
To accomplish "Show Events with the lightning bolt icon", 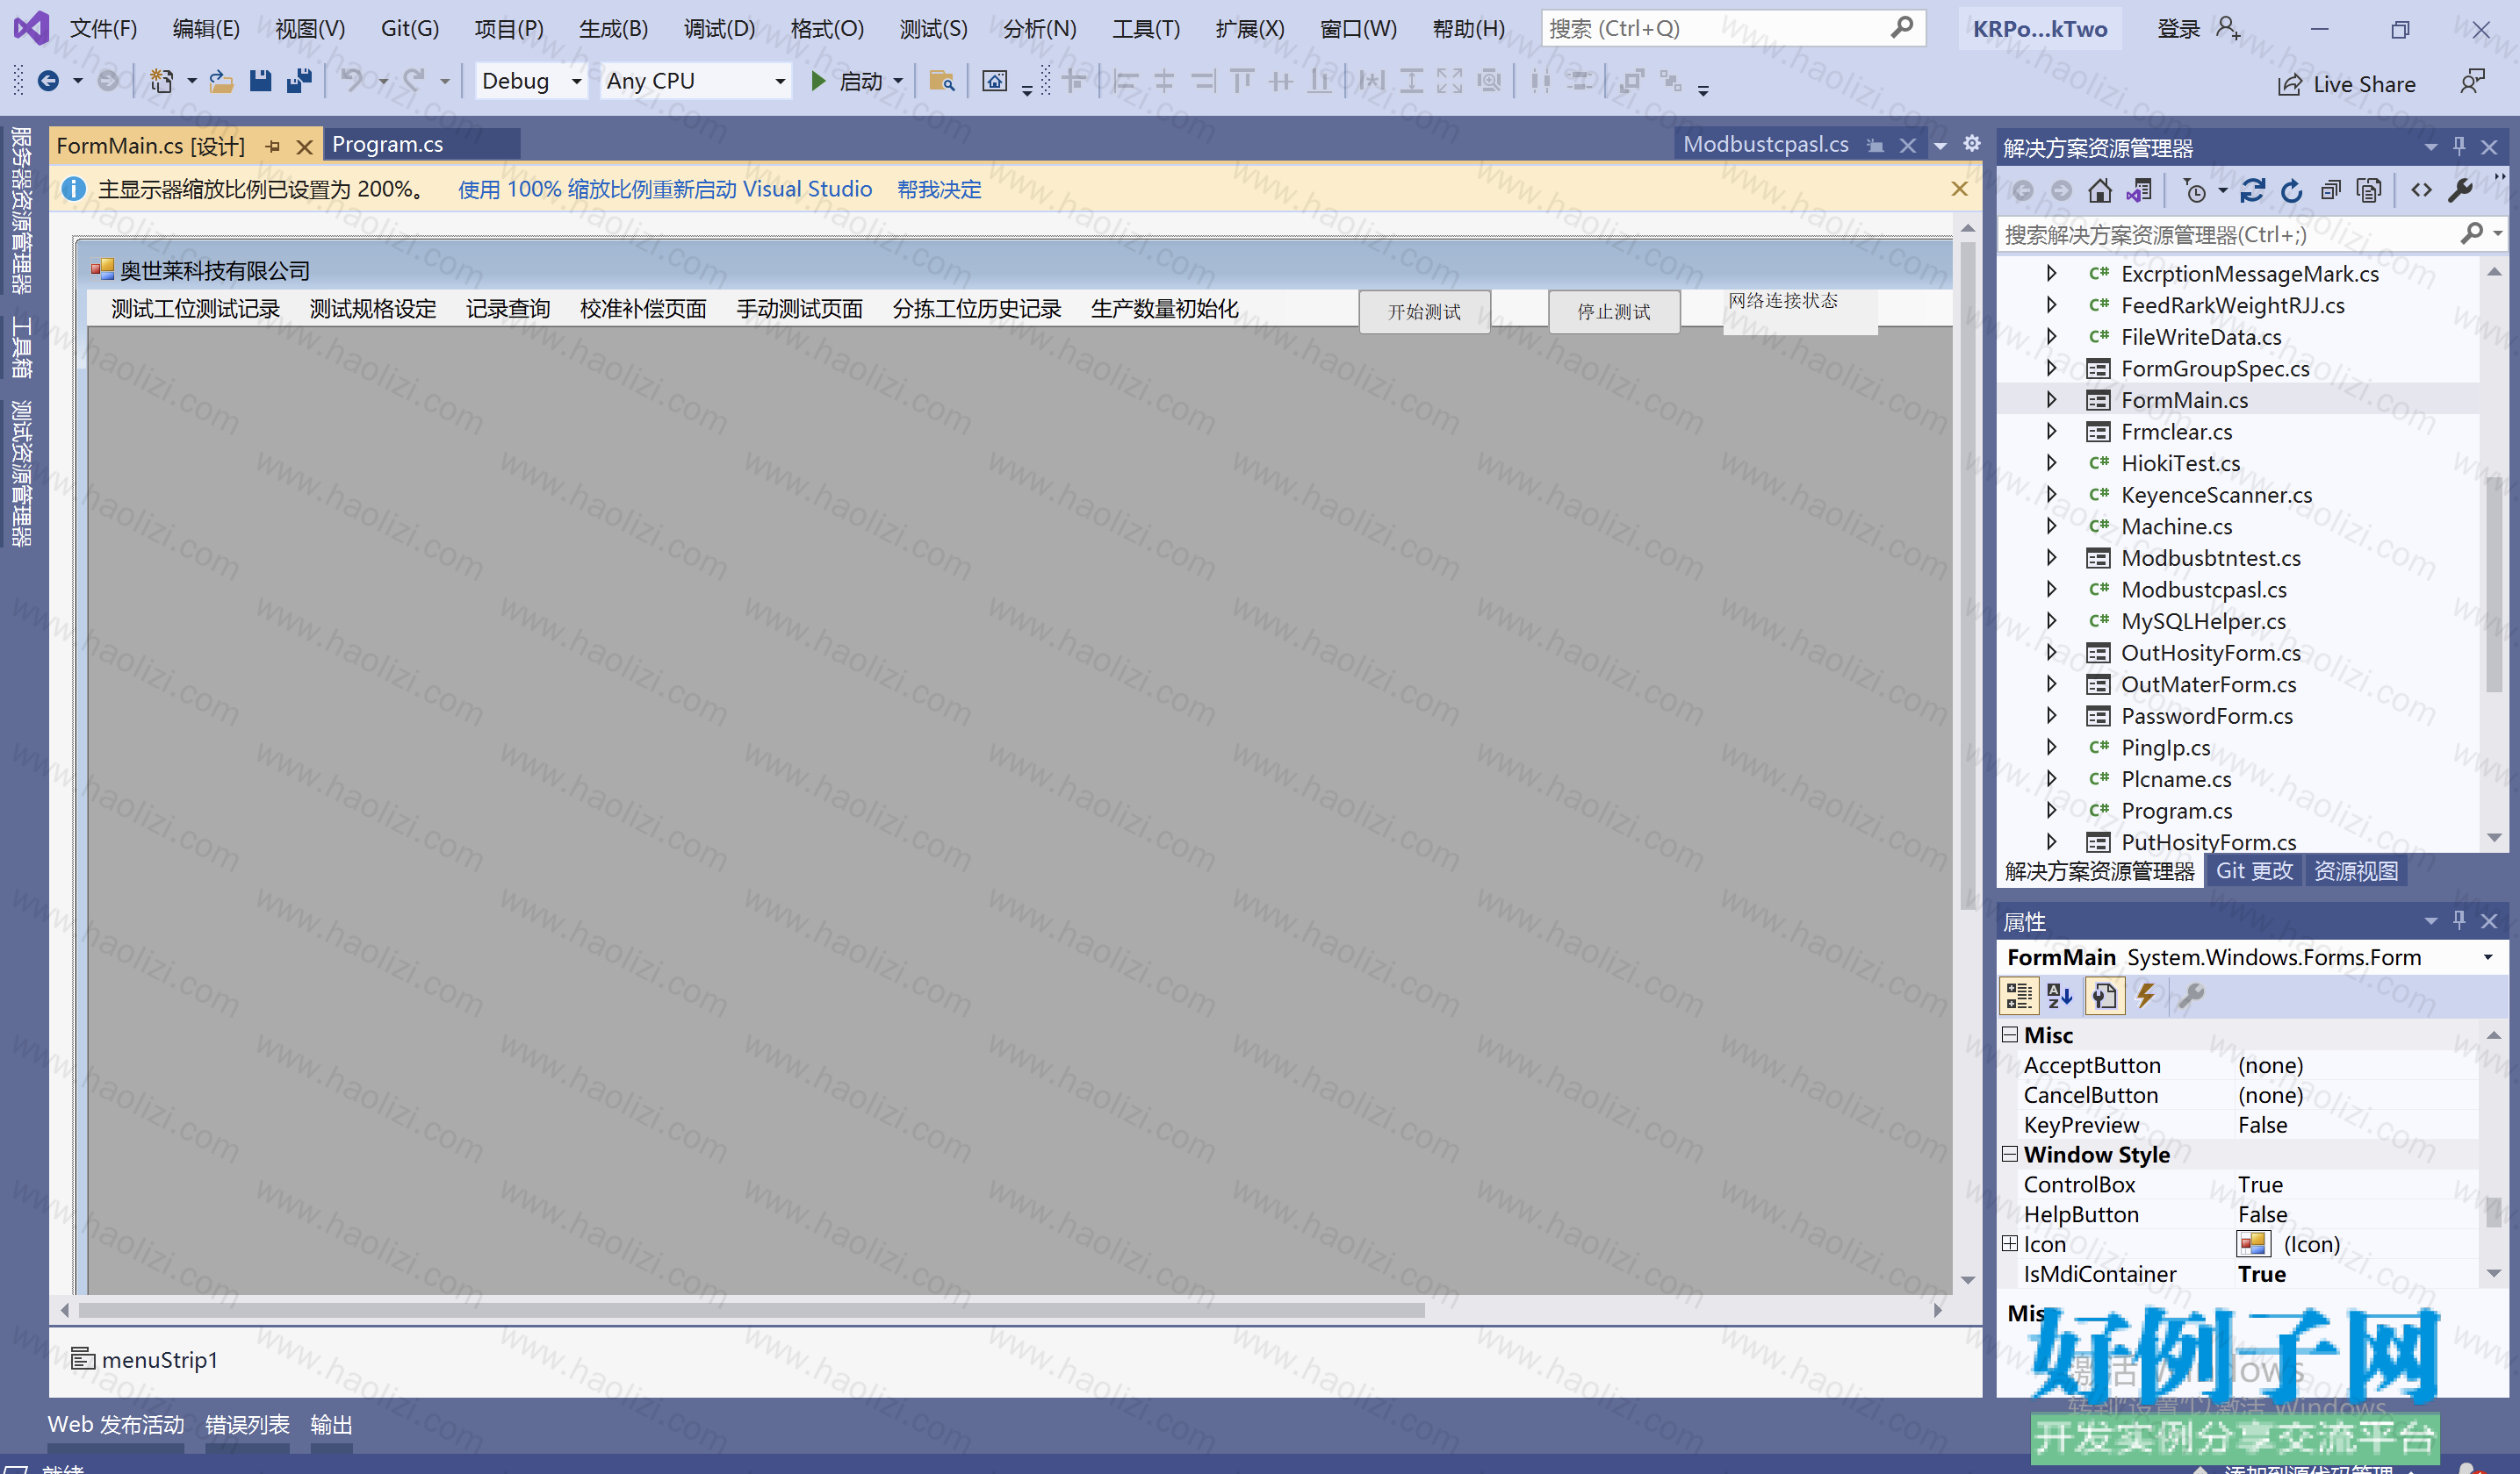I will tap(2146, 995).
